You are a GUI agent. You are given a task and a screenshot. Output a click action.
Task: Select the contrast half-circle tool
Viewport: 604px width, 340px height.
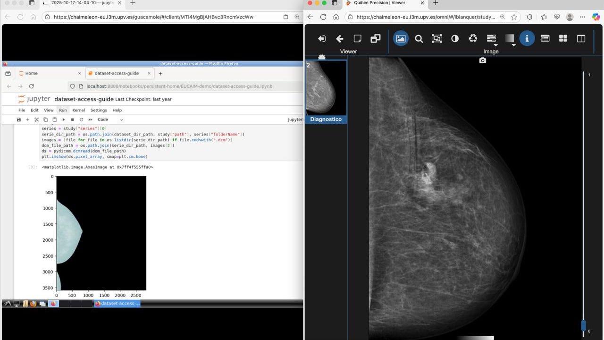pyautogui.click(x=455, y=39)
